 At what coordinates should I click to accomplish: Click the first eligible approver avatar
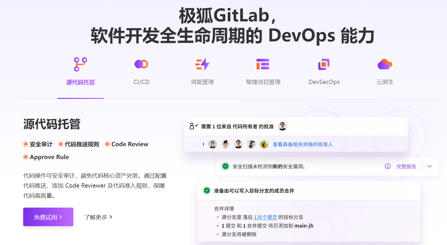tap(212, 144)
